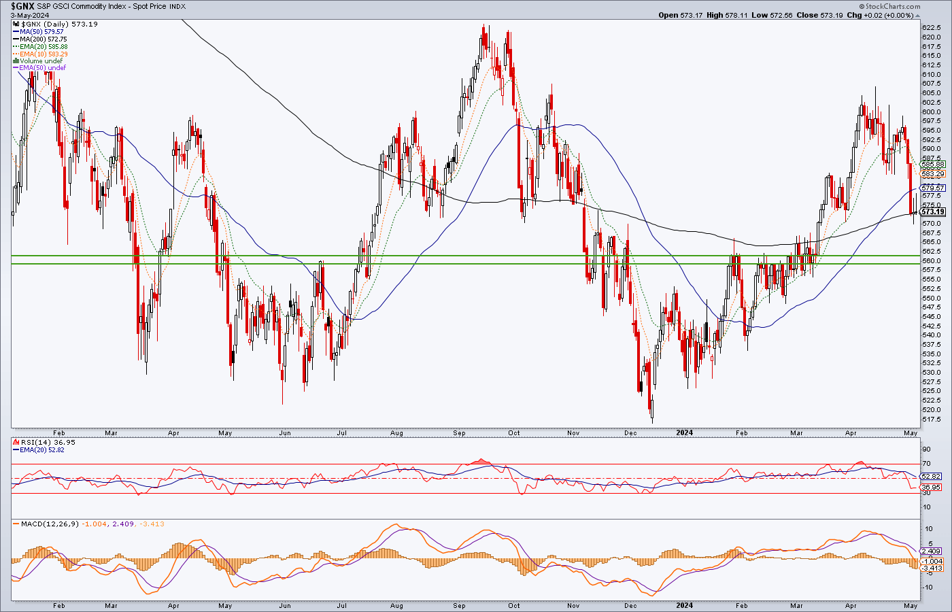The height and width of the screenshot is (612, 952).
Task: Select the EMA(50) undef legend entry
Action: click(x=44, y=68)
